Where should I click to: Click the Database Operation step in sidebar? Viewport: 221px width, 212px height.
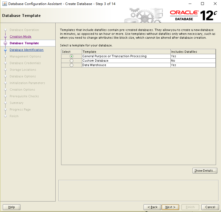(24, 30)
